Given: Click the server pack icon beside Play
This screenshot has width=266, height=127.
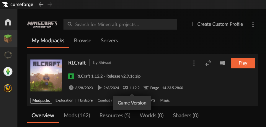Looking at the screenshot, I should tap(222, 63).
